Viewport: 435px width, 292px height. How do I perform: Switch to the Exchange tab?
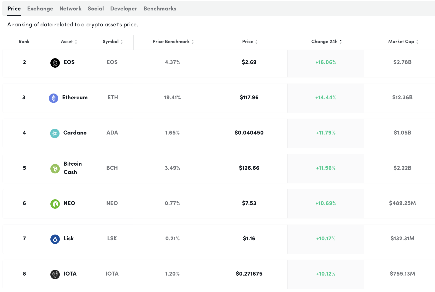[x=40, y=9]
